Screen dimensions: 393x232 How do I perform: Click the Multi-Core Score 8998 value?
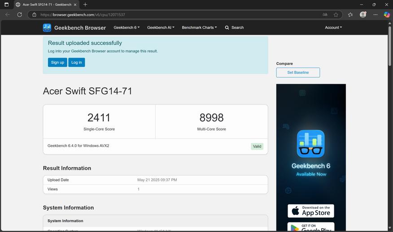[212, 118]
